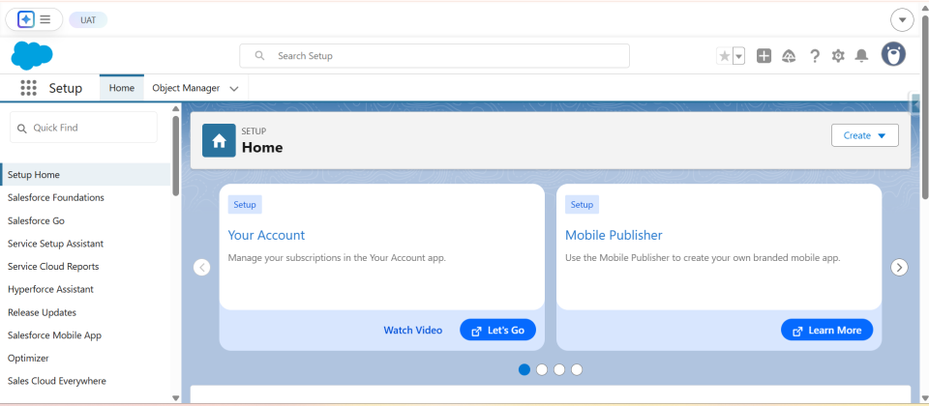Click the sidebar scrollbar thumb
929x406 pixels.
pyautogui.click(x=175, y=156)
